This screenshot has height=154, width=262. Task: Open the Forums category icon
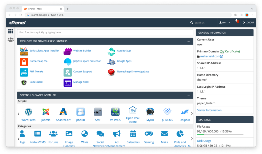click(53, 134)
